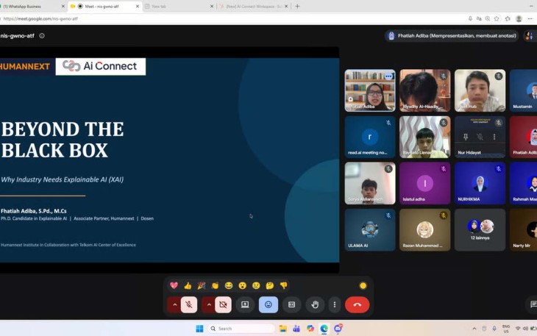This screenshot has height=336, width=537.
Task: Open more options on Nur Hidayat tile
Action: 494,137
